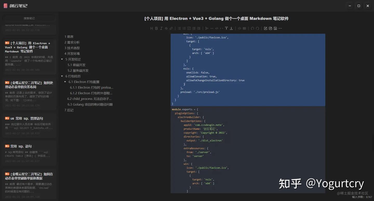Image resolution: width=374 pixels, height=201 pixels.
Task: Open the more options ellipsis menu
Action: pyautogui.click(x=280, y=28)
